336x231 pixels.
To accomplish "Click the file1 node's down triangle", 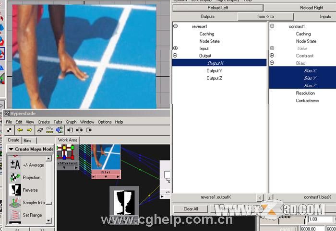I will [106, 177].
